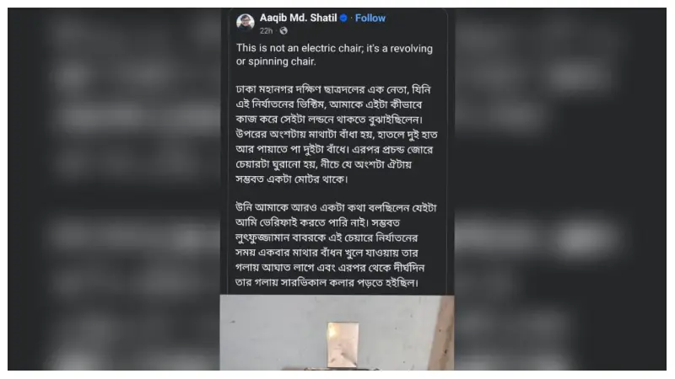Viewport: 675px width, 379px height.
Task: Click the Bengali paragraph starting 'ঢাকা মহানগর'
Action: pyautogui.click(x=337, y=135)
